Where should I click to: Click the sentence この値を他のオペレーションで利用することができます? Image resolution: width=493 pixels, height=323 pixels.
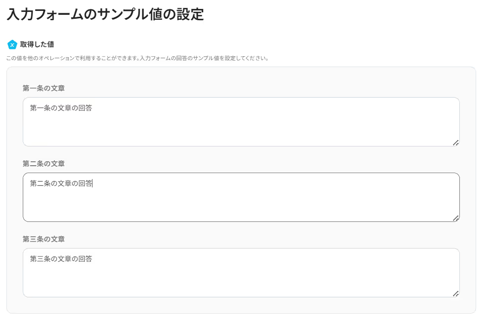[x=72, y=58]
